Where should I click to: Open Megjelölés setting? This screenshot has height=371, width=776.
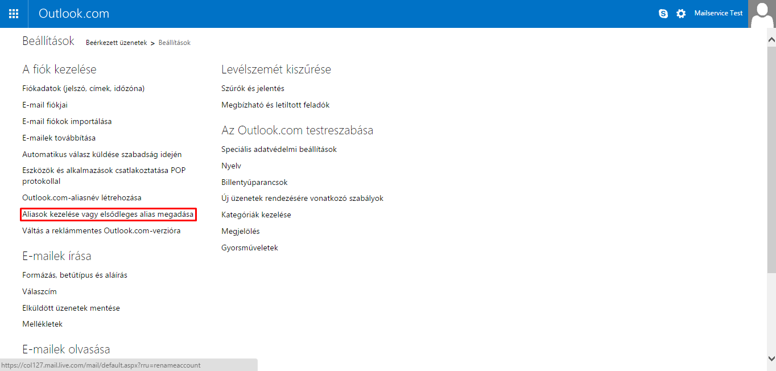tap(241, 231)
